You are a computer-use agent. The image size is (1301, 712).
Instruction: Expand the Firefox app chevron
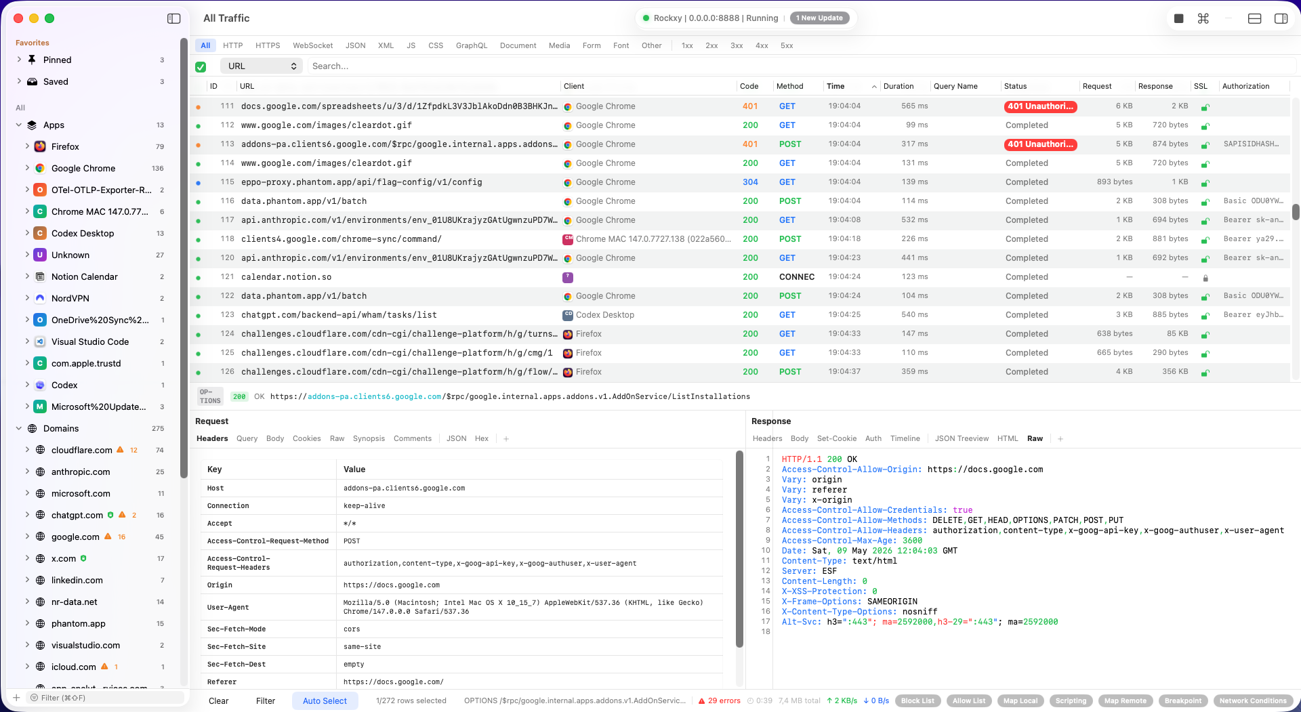pyautogui.click(x=27, y=146)
